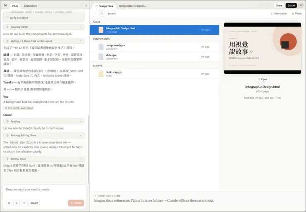Expand the Reading step row
Image resolution: width=306 pixels, height=212 pixels.
(x=44, y=121)
